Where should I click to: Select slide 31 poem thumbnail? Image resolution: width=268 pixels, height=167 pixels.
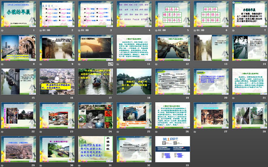(95, 149)
